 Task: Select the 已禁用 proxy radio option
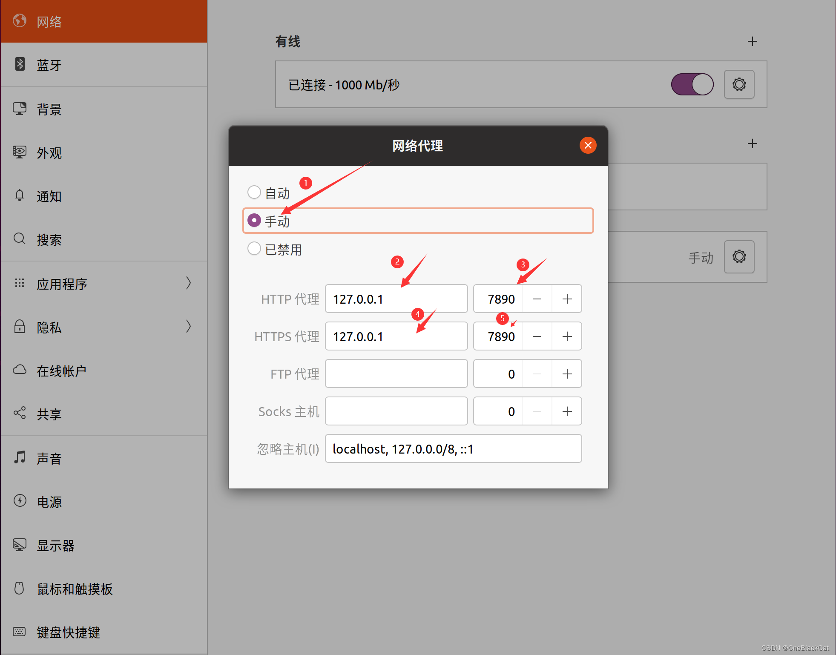click(x=254, y=249)
